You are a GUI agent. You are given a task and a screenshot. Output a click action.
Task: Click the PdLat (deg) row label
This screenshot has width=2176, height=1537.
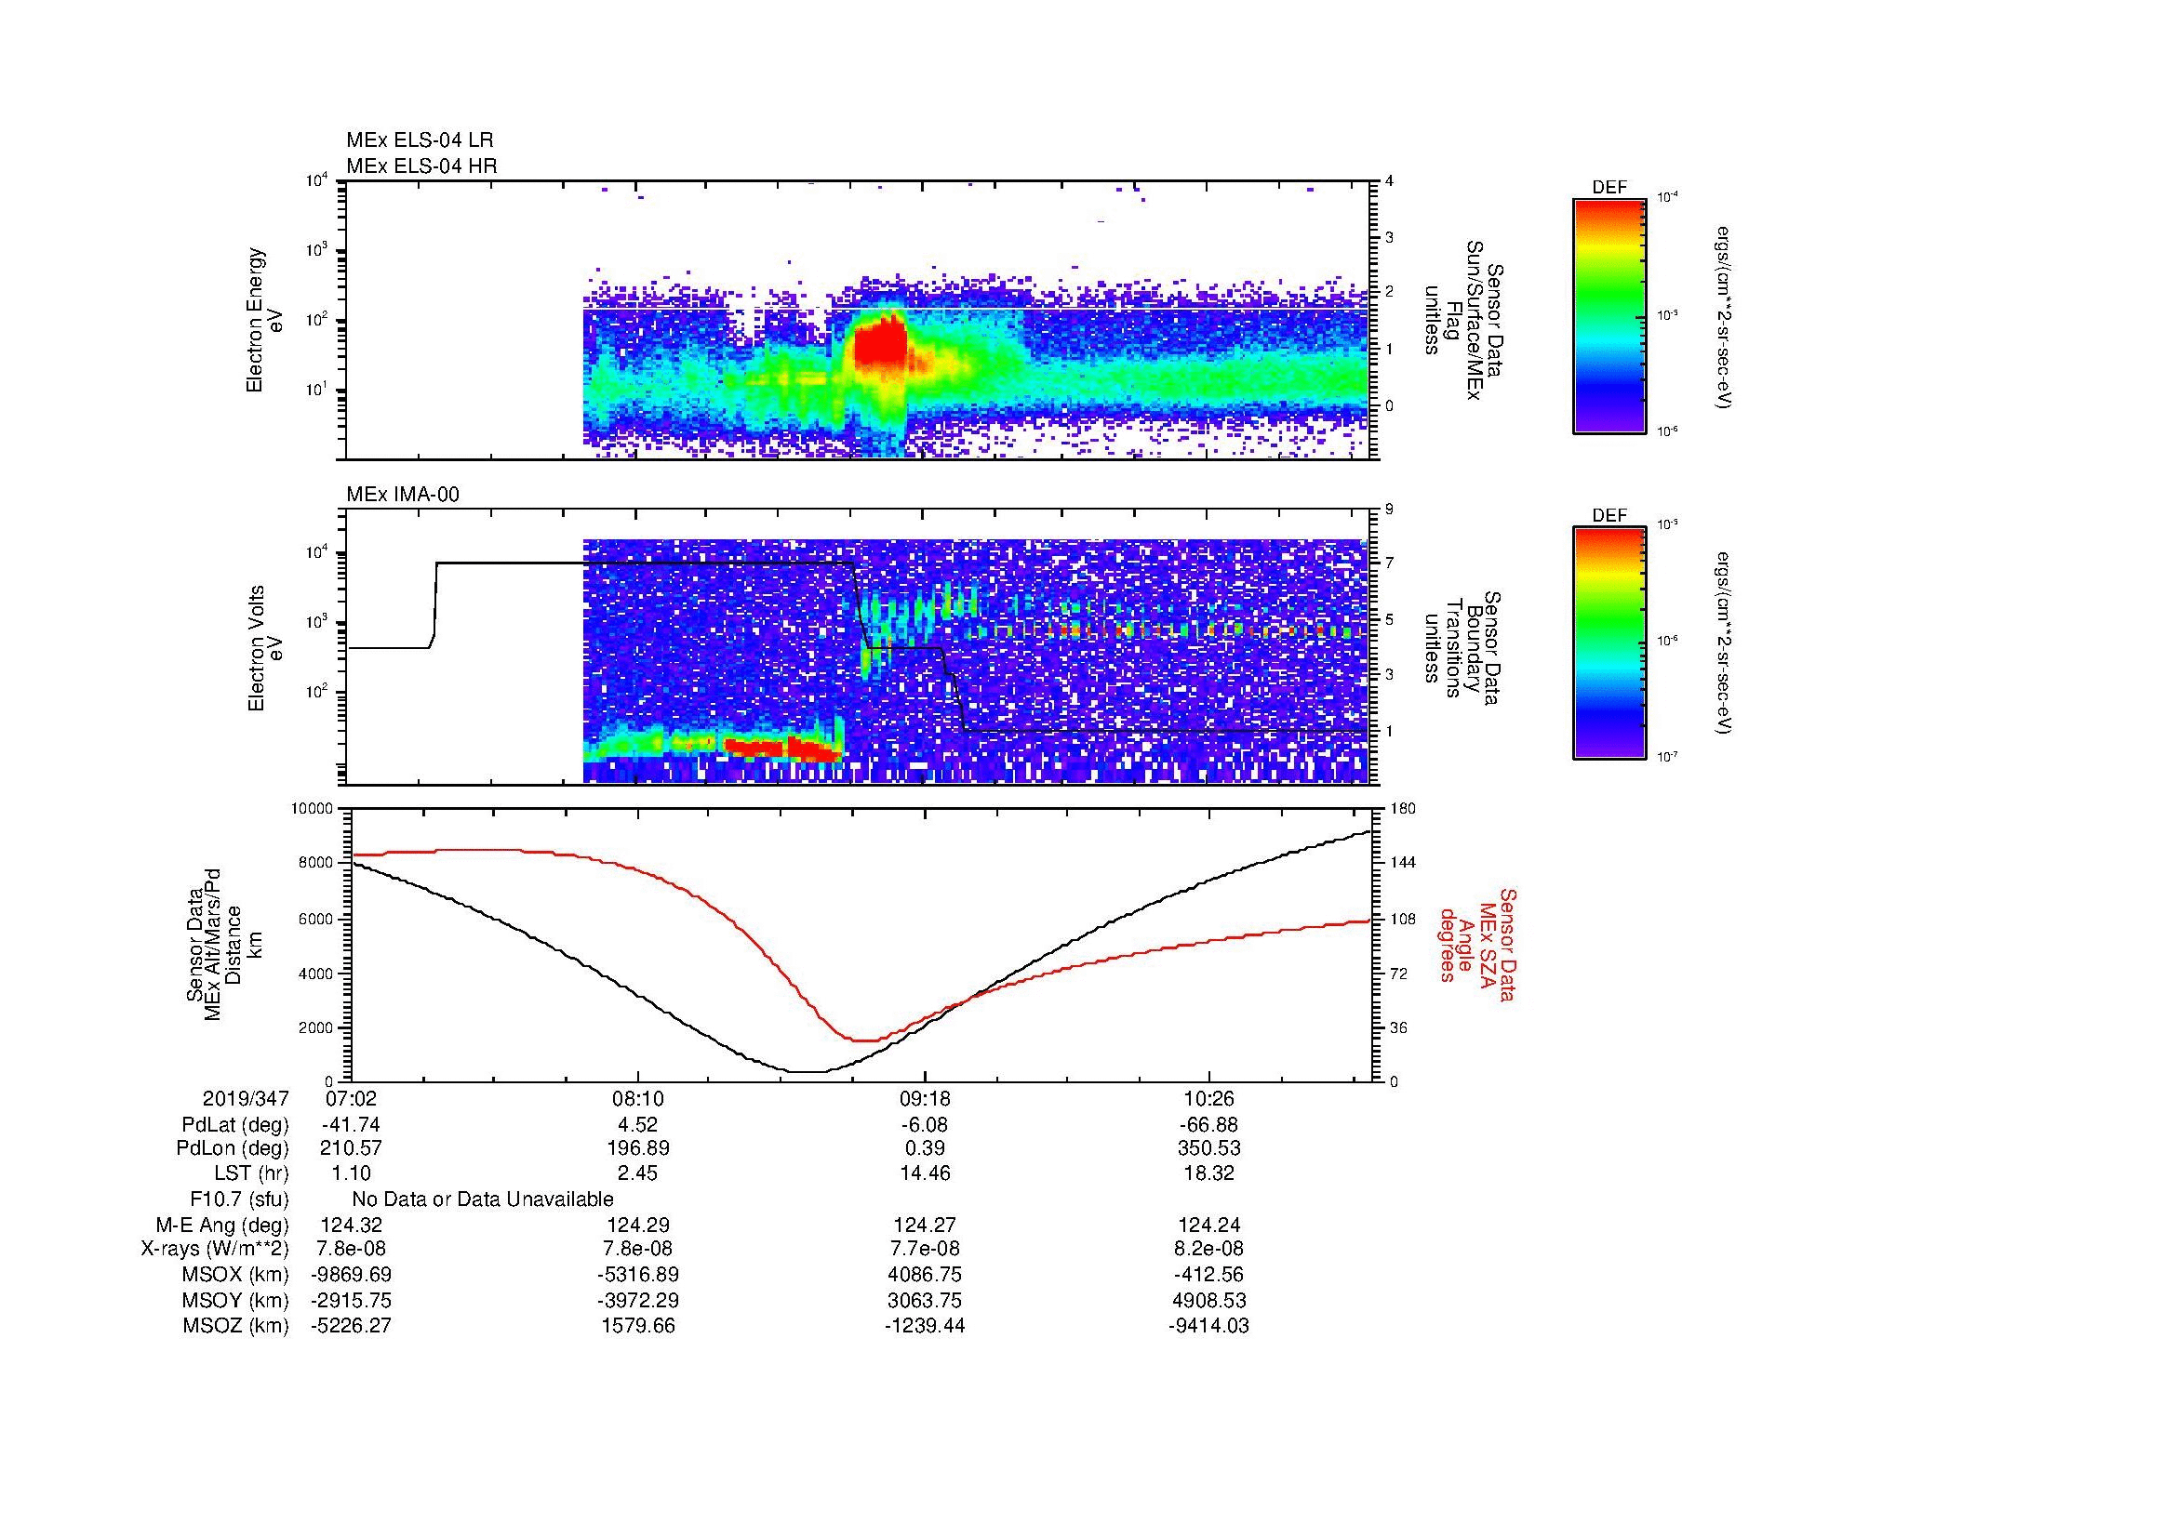[235, 1126]
